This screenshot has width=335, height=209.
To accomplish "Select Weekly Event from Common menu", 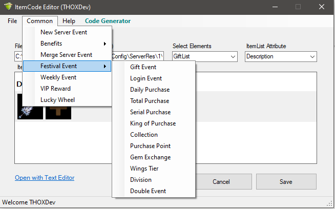I will [x=58, y=77].
